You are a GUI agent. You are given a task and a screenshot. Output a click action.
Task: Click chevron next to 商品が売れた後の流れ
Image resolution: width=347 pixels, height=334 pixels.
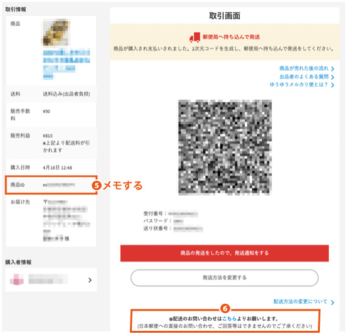click(332, 69)
